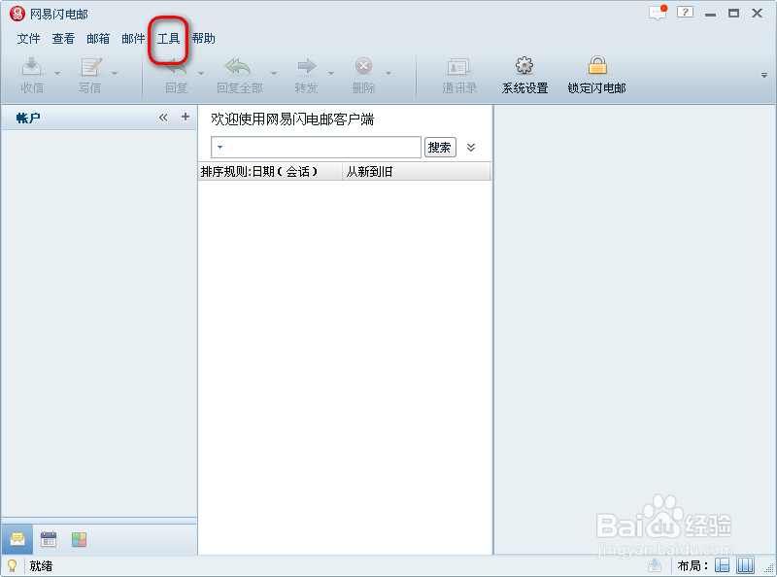The width and height of the screenshot is (777, 577).
Task: Click 排序规则:日期(会话) sort header
Action: point(270,172)
